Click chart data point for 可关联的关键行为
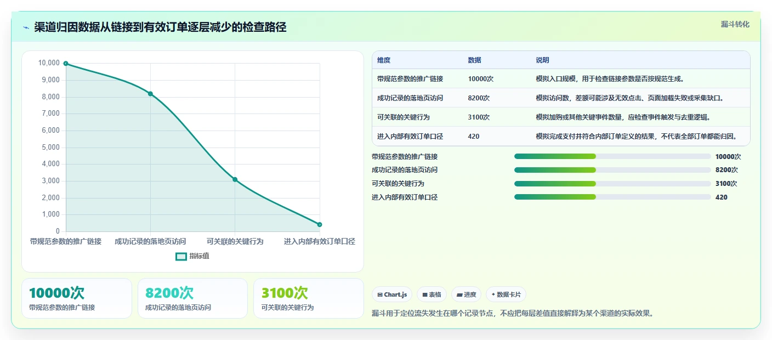The height and width of the screenshot is (340, 772). coord(235,179)
